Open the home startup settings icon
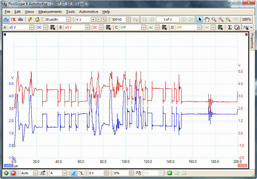Image resolution: width=257 pixels, height=179 pixels. pyautogui.click(x=37, y=19)
